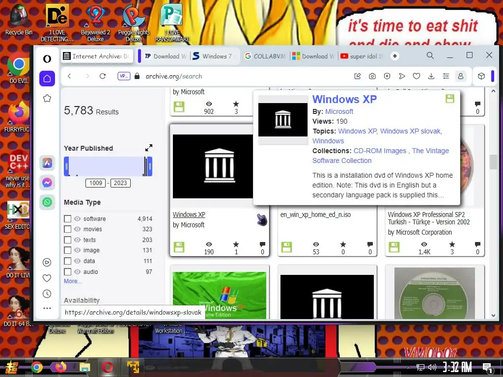Open Aria AI in Opera sidebar

(x=47, y=163)
